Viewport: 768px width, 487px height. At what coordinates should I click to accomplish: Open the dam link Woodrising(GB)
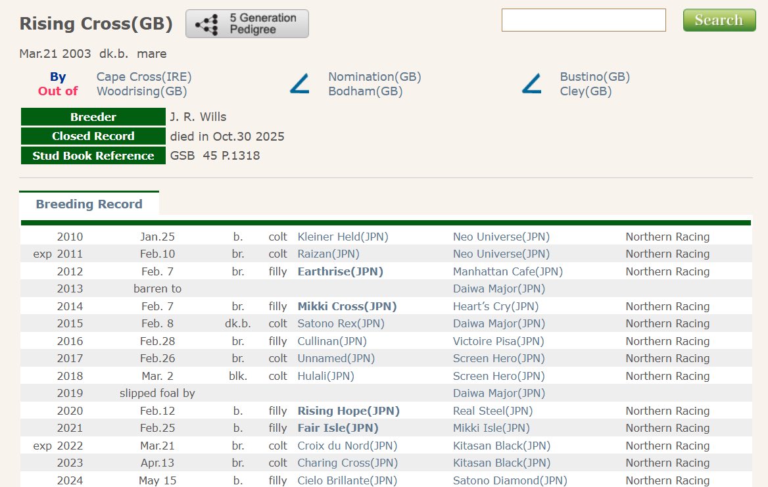(141, 91)
